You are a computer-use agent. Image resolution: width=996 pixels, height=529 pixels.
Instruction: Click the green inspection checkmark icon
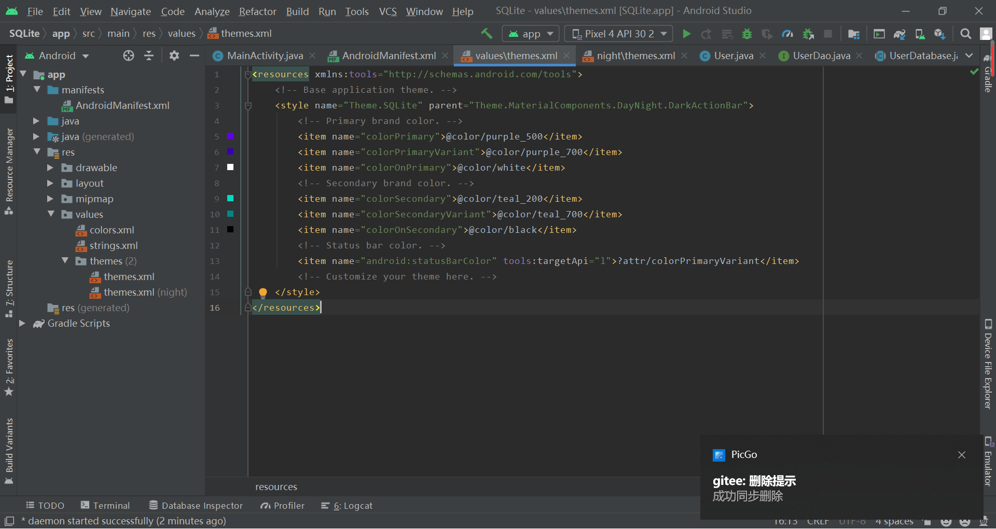[974, 72]
